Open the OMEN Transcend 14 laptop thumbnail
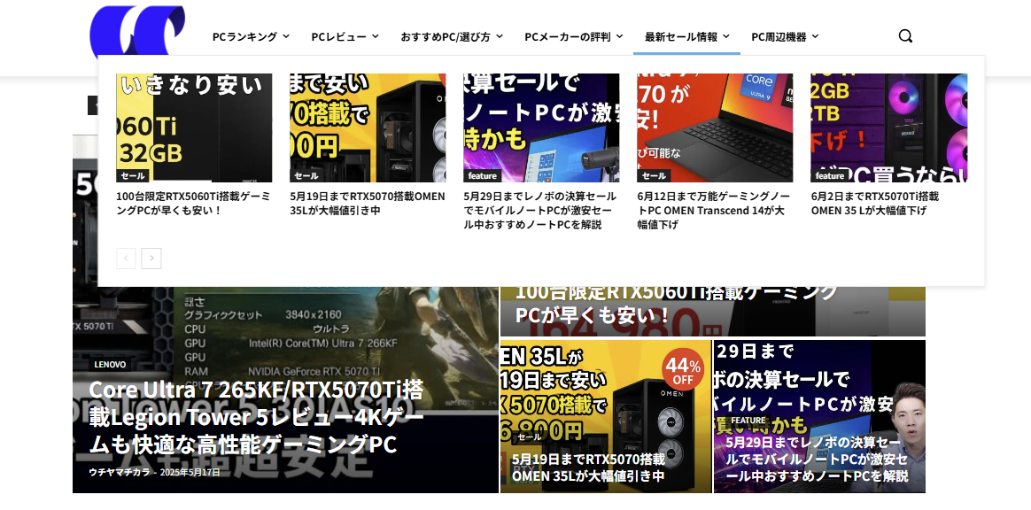Screen dimensions: 1031x510 pos(715,127)
